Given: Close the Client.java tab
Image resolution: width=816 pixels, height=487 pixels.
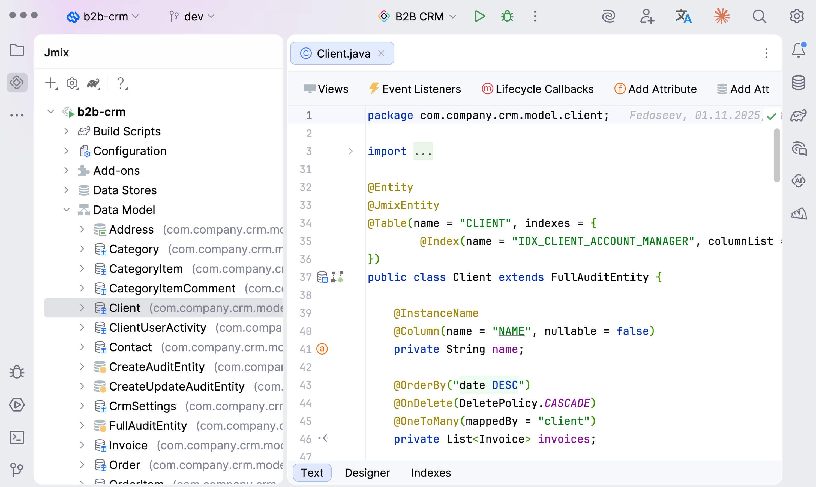Looking at the screenshot, I should pos(381,53).
